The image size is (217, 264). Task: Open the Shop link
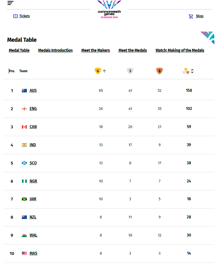point(199,16)
